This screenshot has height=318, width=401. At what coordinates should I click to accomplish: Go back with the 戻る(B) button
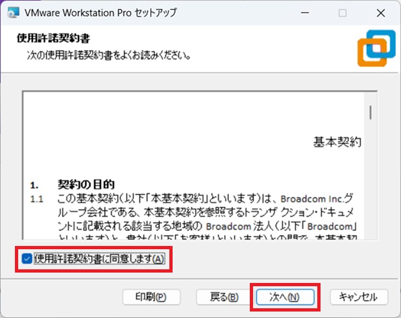click(225, 297)
